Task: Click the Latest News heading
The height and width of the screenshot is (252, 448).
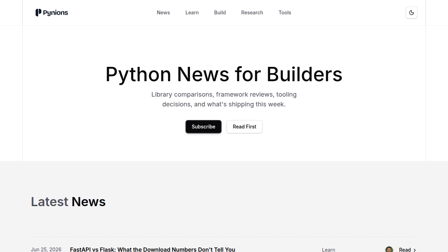Action: [68, 202]
